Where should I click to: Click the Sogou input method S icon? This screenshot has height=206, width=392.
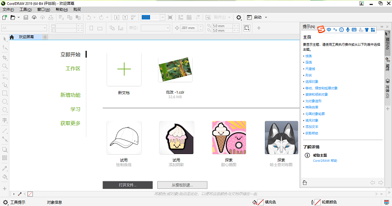tap(321, 30)
